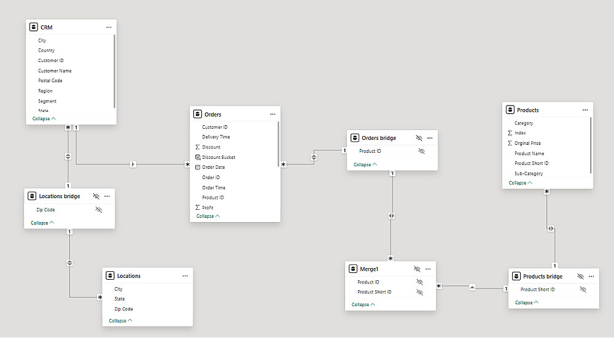Screen dimensions: 614x338
Task: Toggle hidden state of Orders bridge table
Action: click(419, 137)
